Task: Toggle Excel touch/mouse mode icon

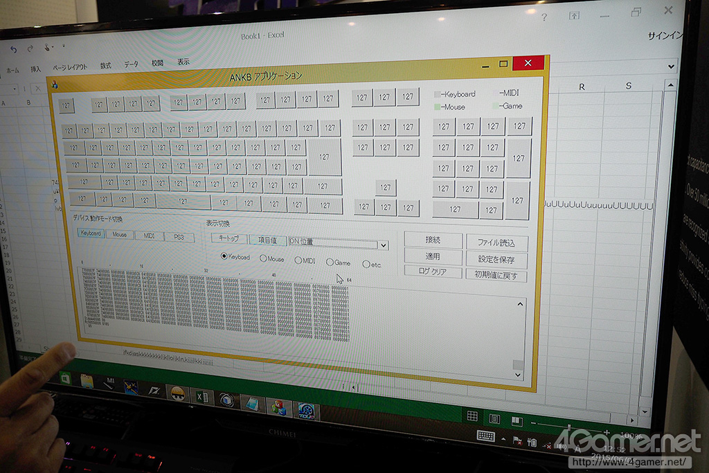Action: pos(47,47)
